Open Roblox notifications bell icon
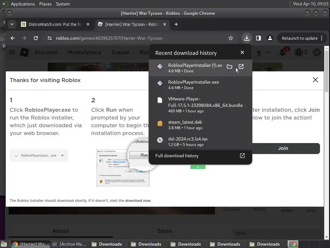330x248 pixels. pyautogui.click(x=283, y=52)
